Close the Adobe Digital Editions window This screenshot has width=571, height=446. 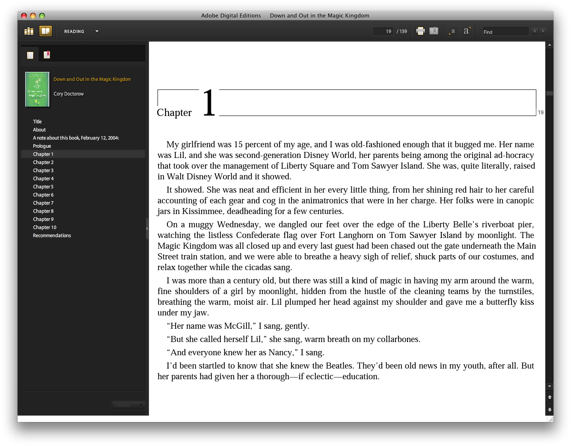[24, 16]
